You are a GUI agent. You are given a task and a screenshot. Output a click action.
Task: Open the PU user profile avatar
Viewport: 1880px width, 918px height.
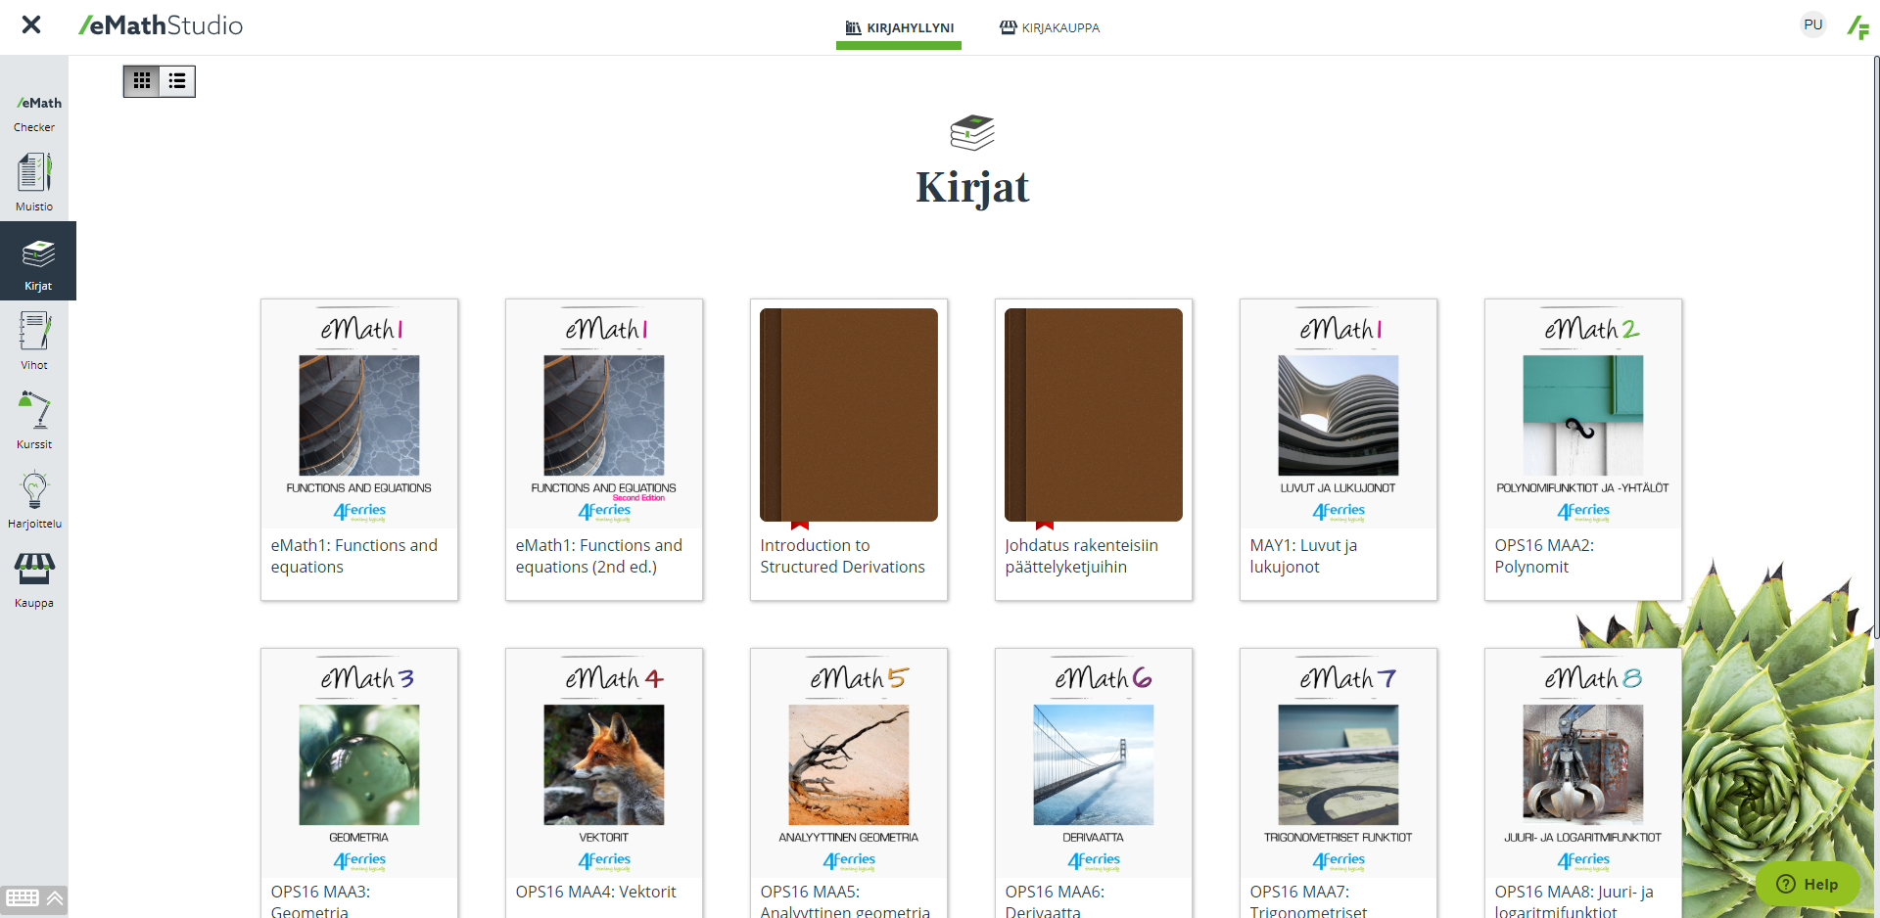(x=1813, y=24)
